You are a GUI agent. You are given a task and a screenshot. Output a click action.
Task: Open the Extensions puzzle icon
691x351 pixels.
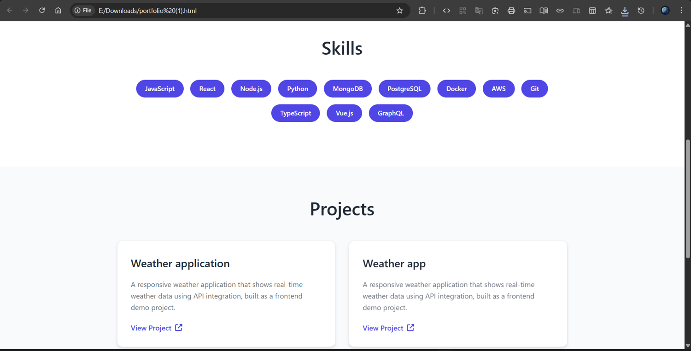point(422,11)
